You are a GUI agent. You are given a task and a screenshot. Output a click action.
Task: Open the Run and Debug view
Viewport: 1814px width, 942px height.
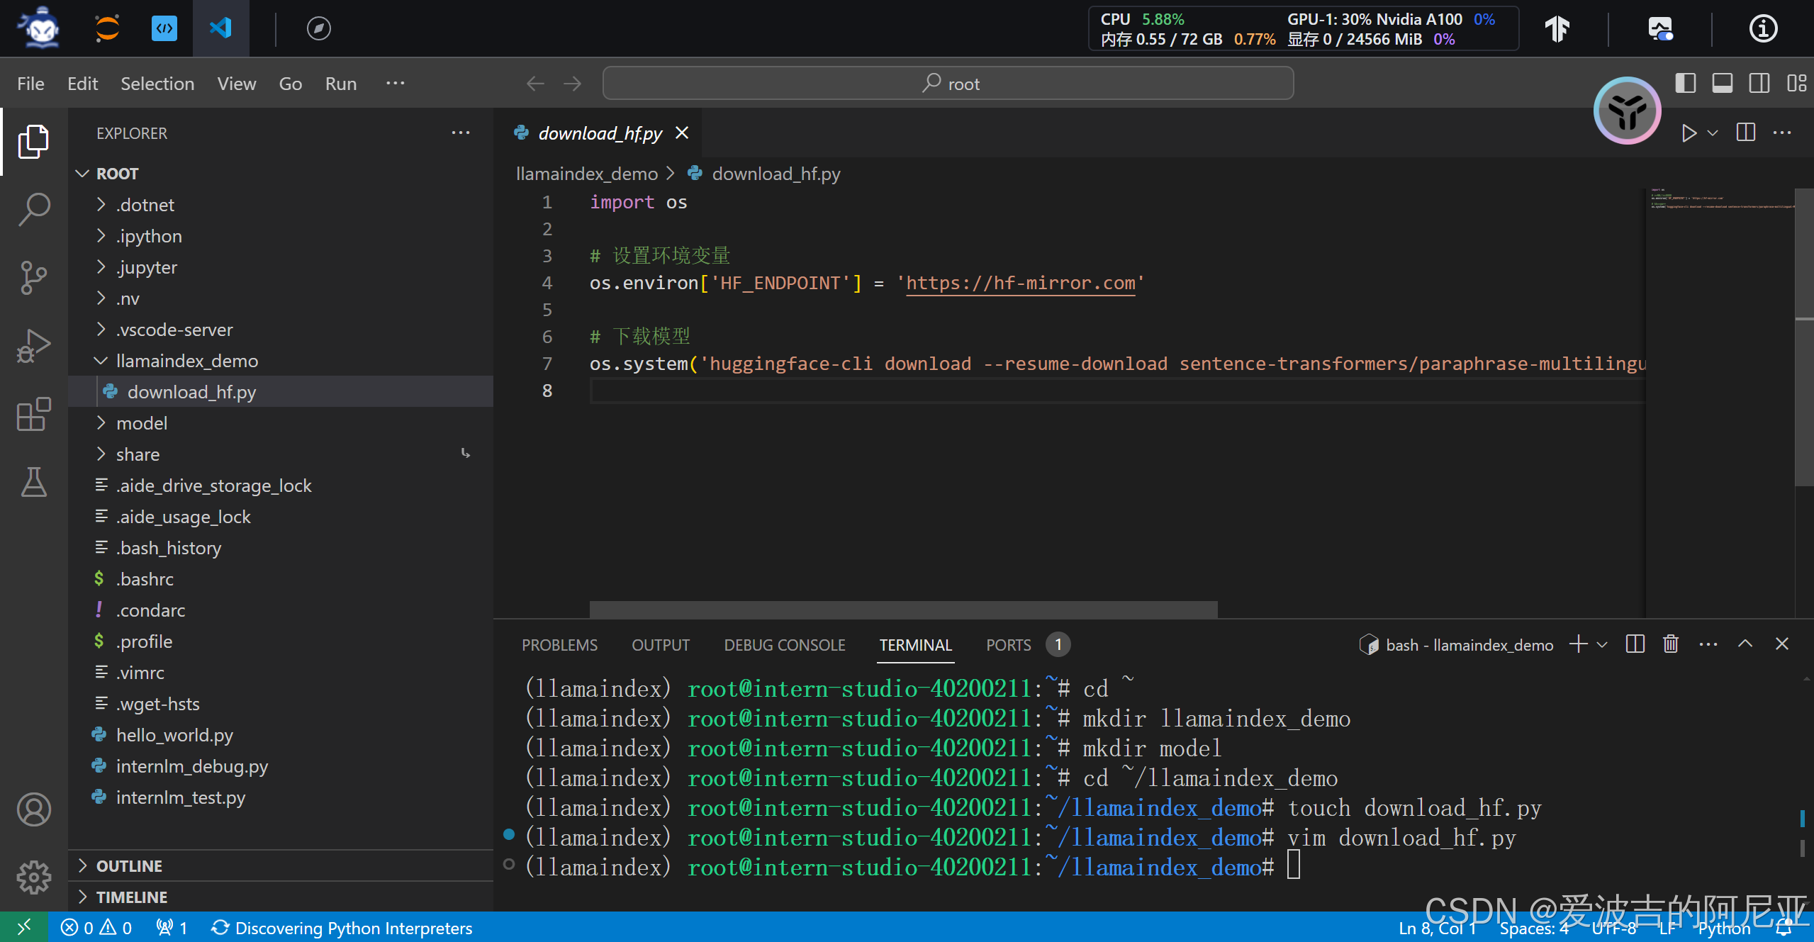[x=33, y=345]
